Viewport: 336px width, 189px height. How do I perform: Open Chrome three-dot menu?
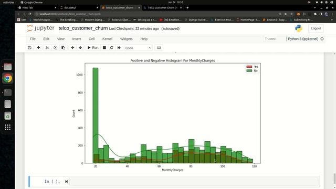pos(332,14)
